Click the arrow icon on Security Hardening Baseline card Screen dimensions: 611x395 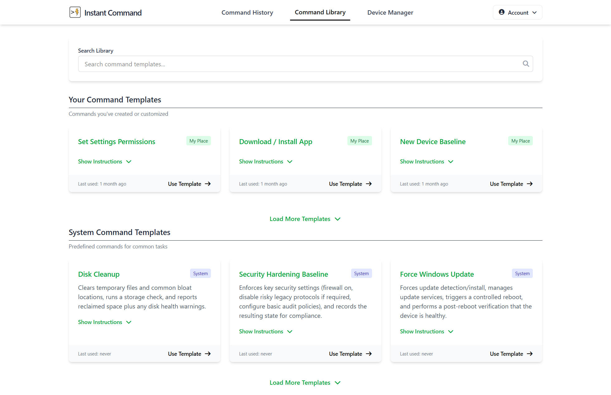pos(369,354)
